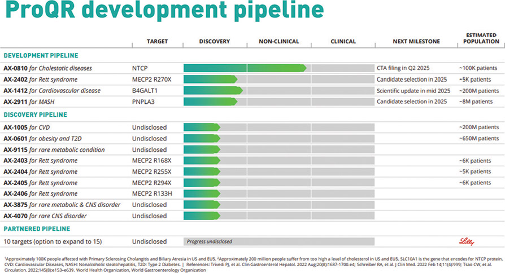This screenshot has height=273, width=505.
Task: Select '10 targets (option to expand to 15)'
Action: pos(53,241)
